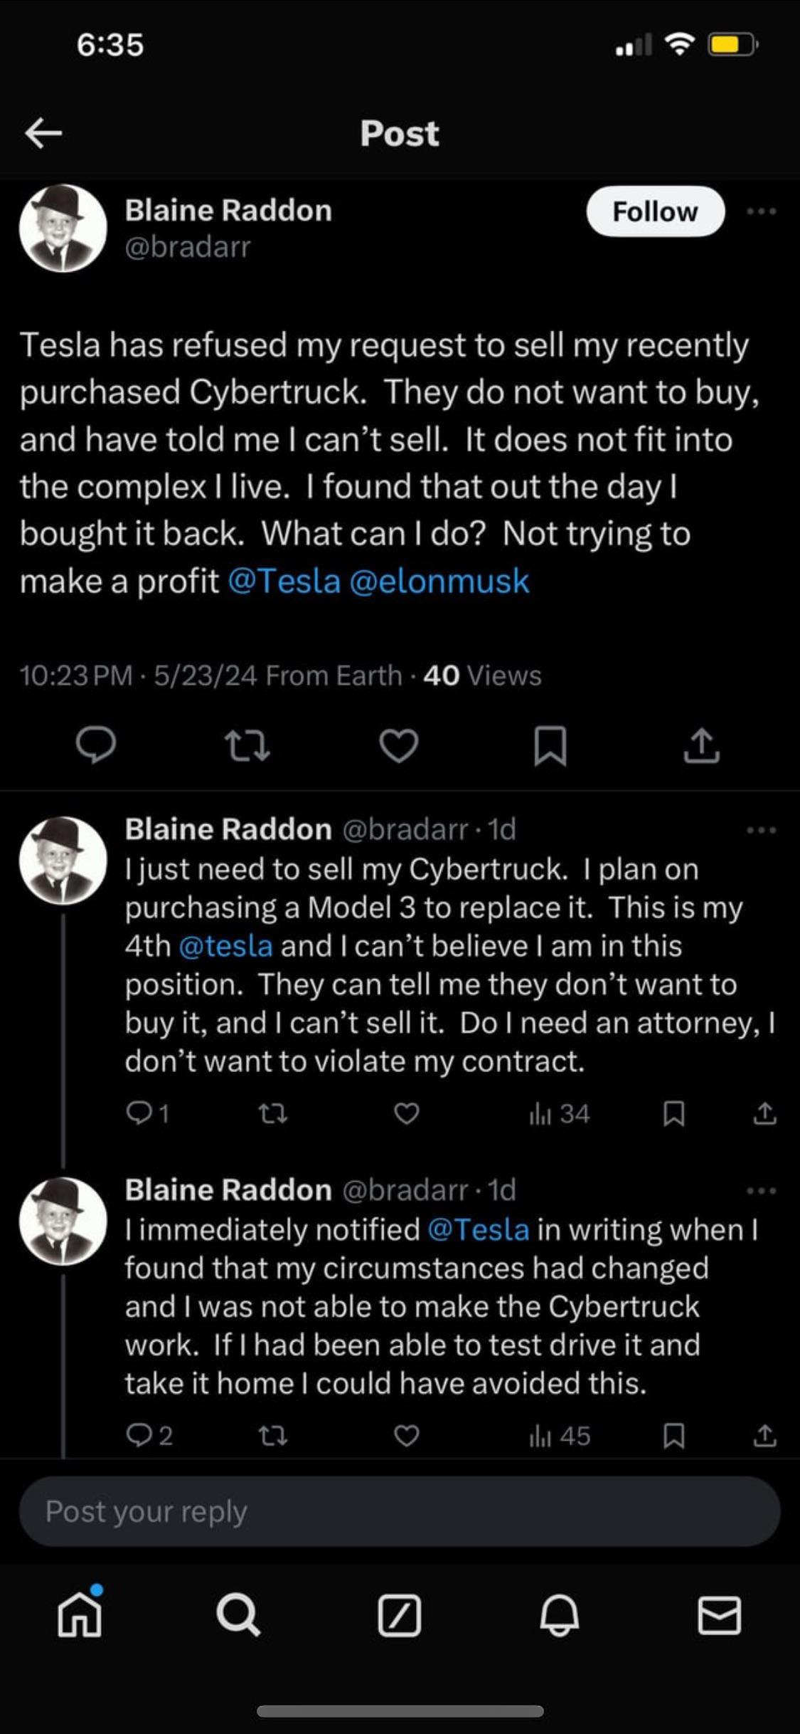
Task: Like the main Cybertruck post
Action: (398, 746)
